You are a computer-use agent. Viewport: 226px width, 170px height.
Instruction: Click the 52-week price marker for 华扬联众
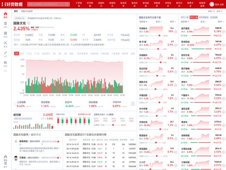coord(159,36)
